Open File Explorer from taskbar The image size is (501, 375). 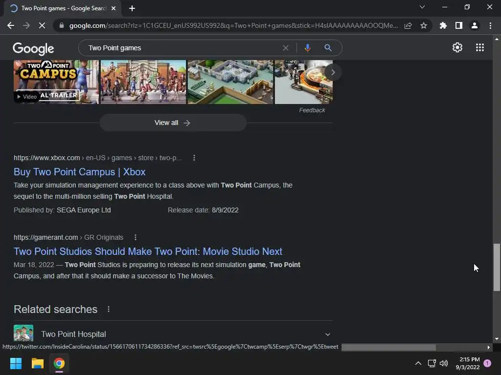(37, 363)
